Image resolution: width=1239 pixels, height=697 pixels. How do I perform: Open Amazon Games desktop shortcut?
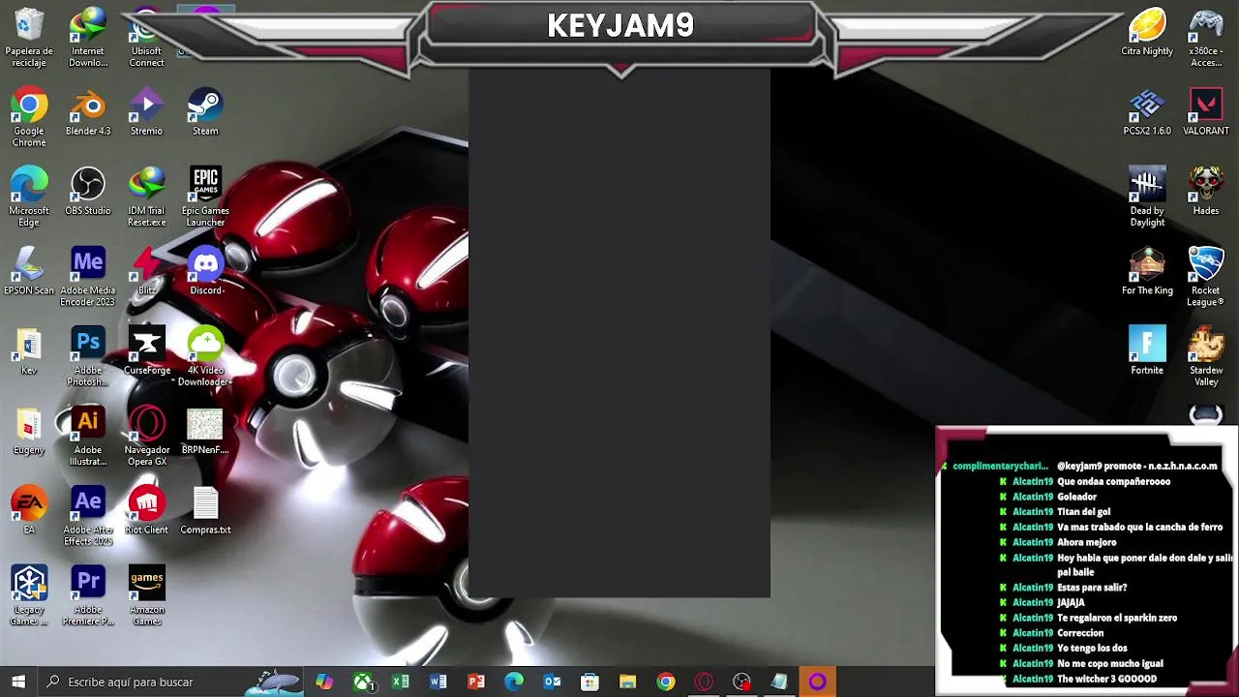pos(146,595)
